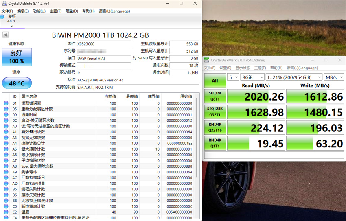Click the A8 raw value 000000000BB8
The height and width of the screenshot is (221, 346).
180,166
